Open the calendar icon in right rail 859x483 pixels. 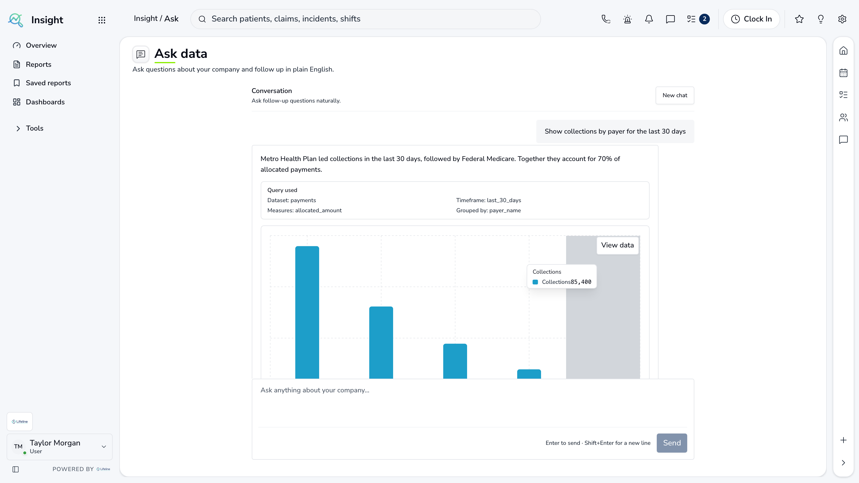[843, 73]
